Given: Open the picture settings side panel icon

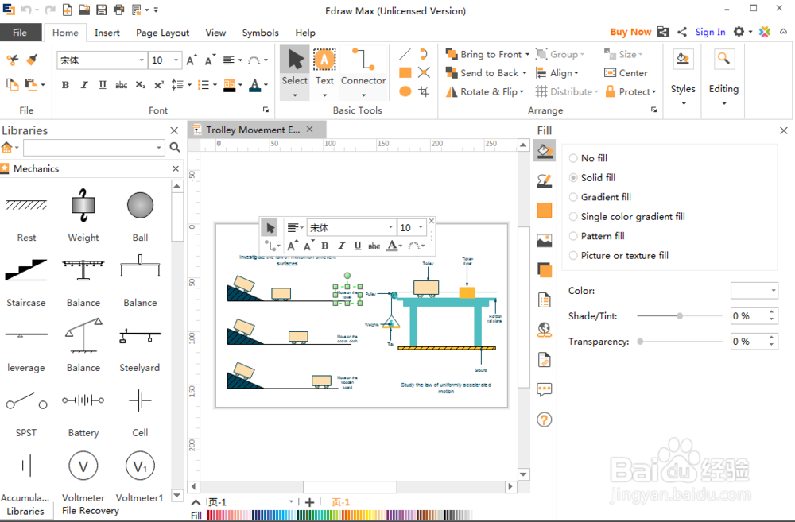Looking at the screenshot, I should pos(545,240).
